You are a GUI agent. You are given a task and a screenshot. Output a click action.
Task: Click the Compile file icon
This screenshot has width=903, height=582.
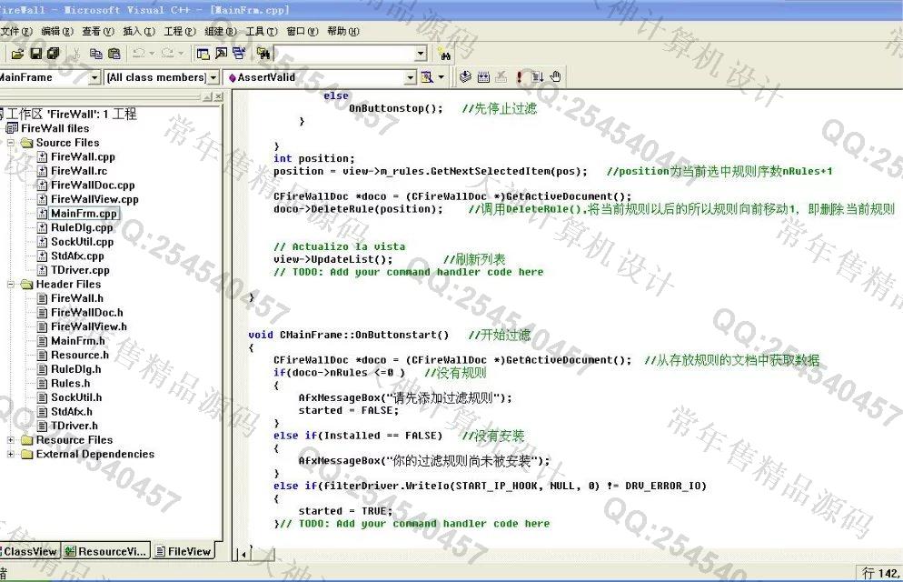pos(465,76)
